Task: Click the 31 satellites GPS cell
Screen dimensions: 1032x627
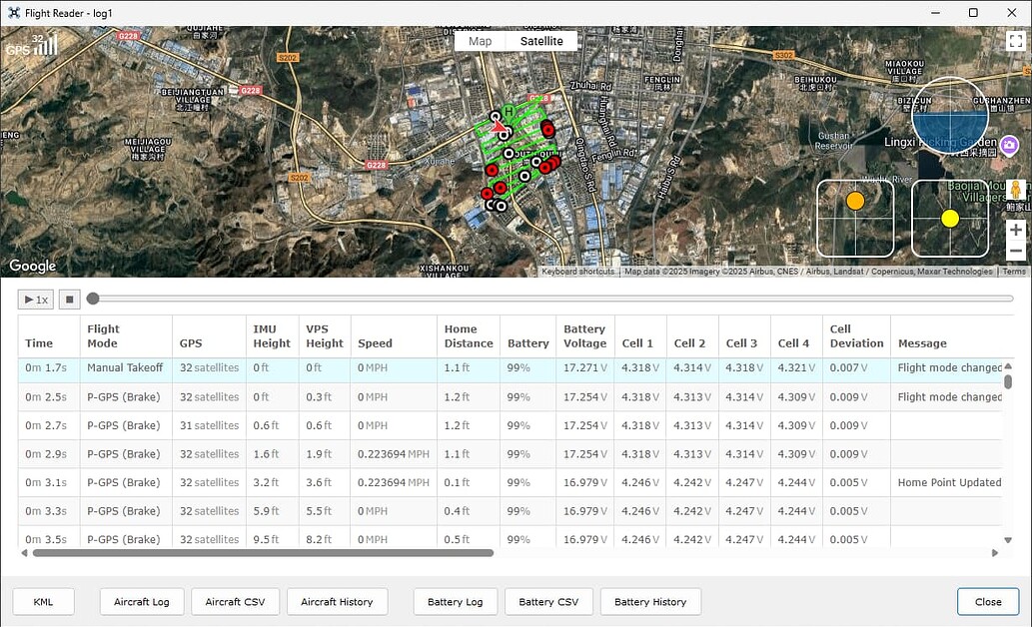Action: [209, 425]
